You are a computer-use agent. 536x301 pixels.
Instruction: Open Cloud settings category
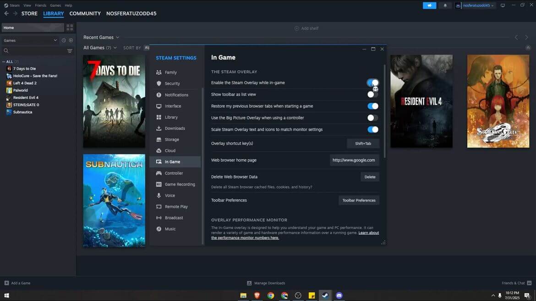(175, 150)
